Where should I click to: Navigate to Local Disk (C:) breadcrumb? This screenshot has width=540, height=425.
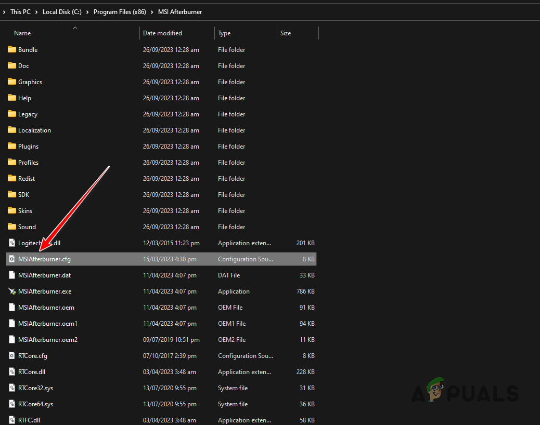click(62, 12)
